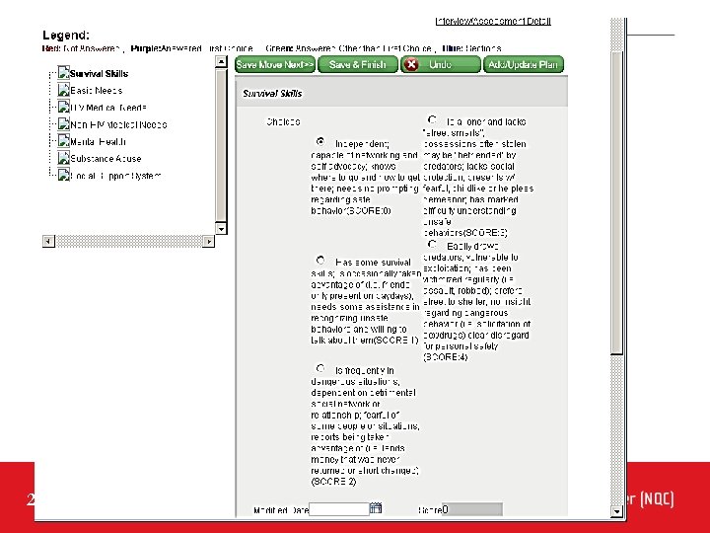Click the icon beside Social Support System
710x533 pixels.
coord(63,175)
